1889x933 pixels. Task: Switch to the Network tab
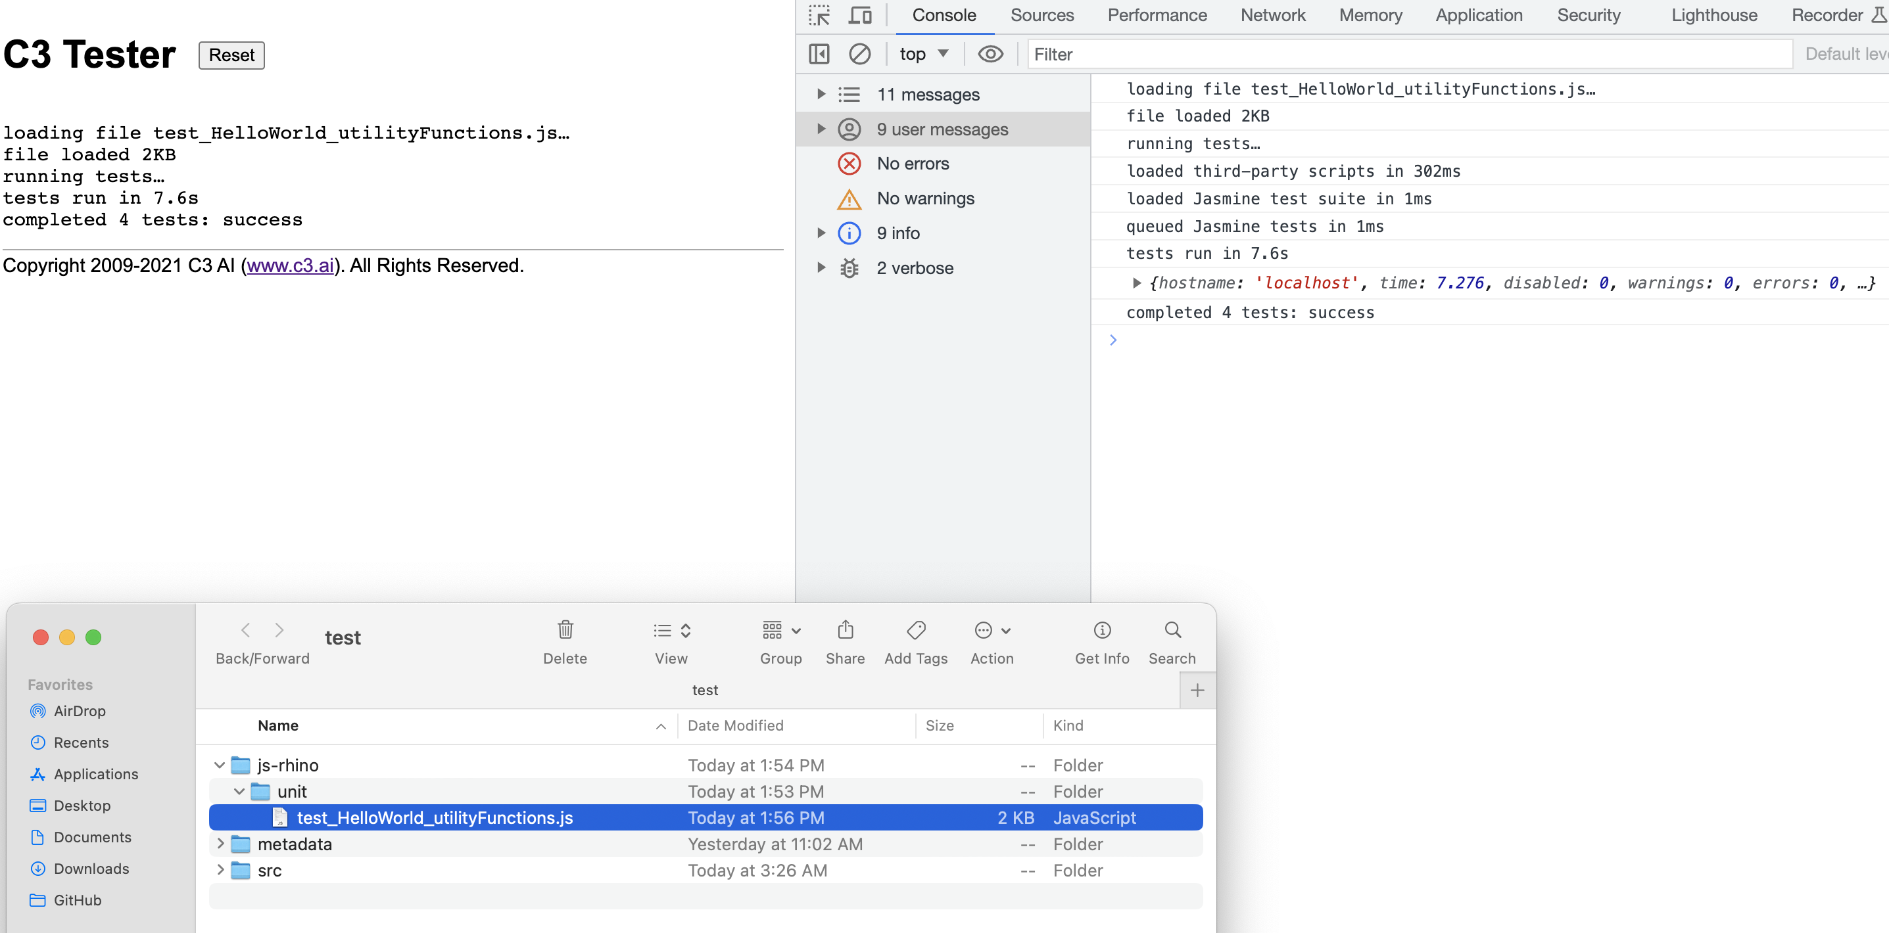point(1272,15)
